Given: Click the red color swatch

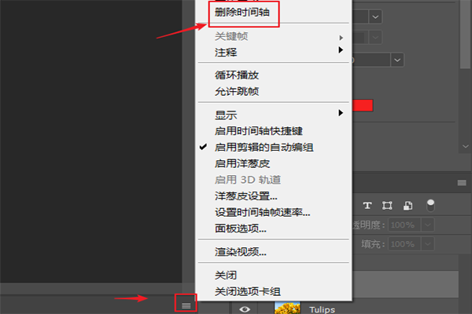Looking at the screenshot, I should pos(363,105).
